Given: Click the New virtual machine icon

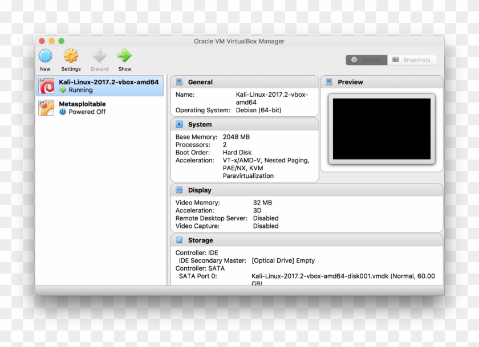Looking at the screenshot, I should pyautogui.click(x=45, y=56).
